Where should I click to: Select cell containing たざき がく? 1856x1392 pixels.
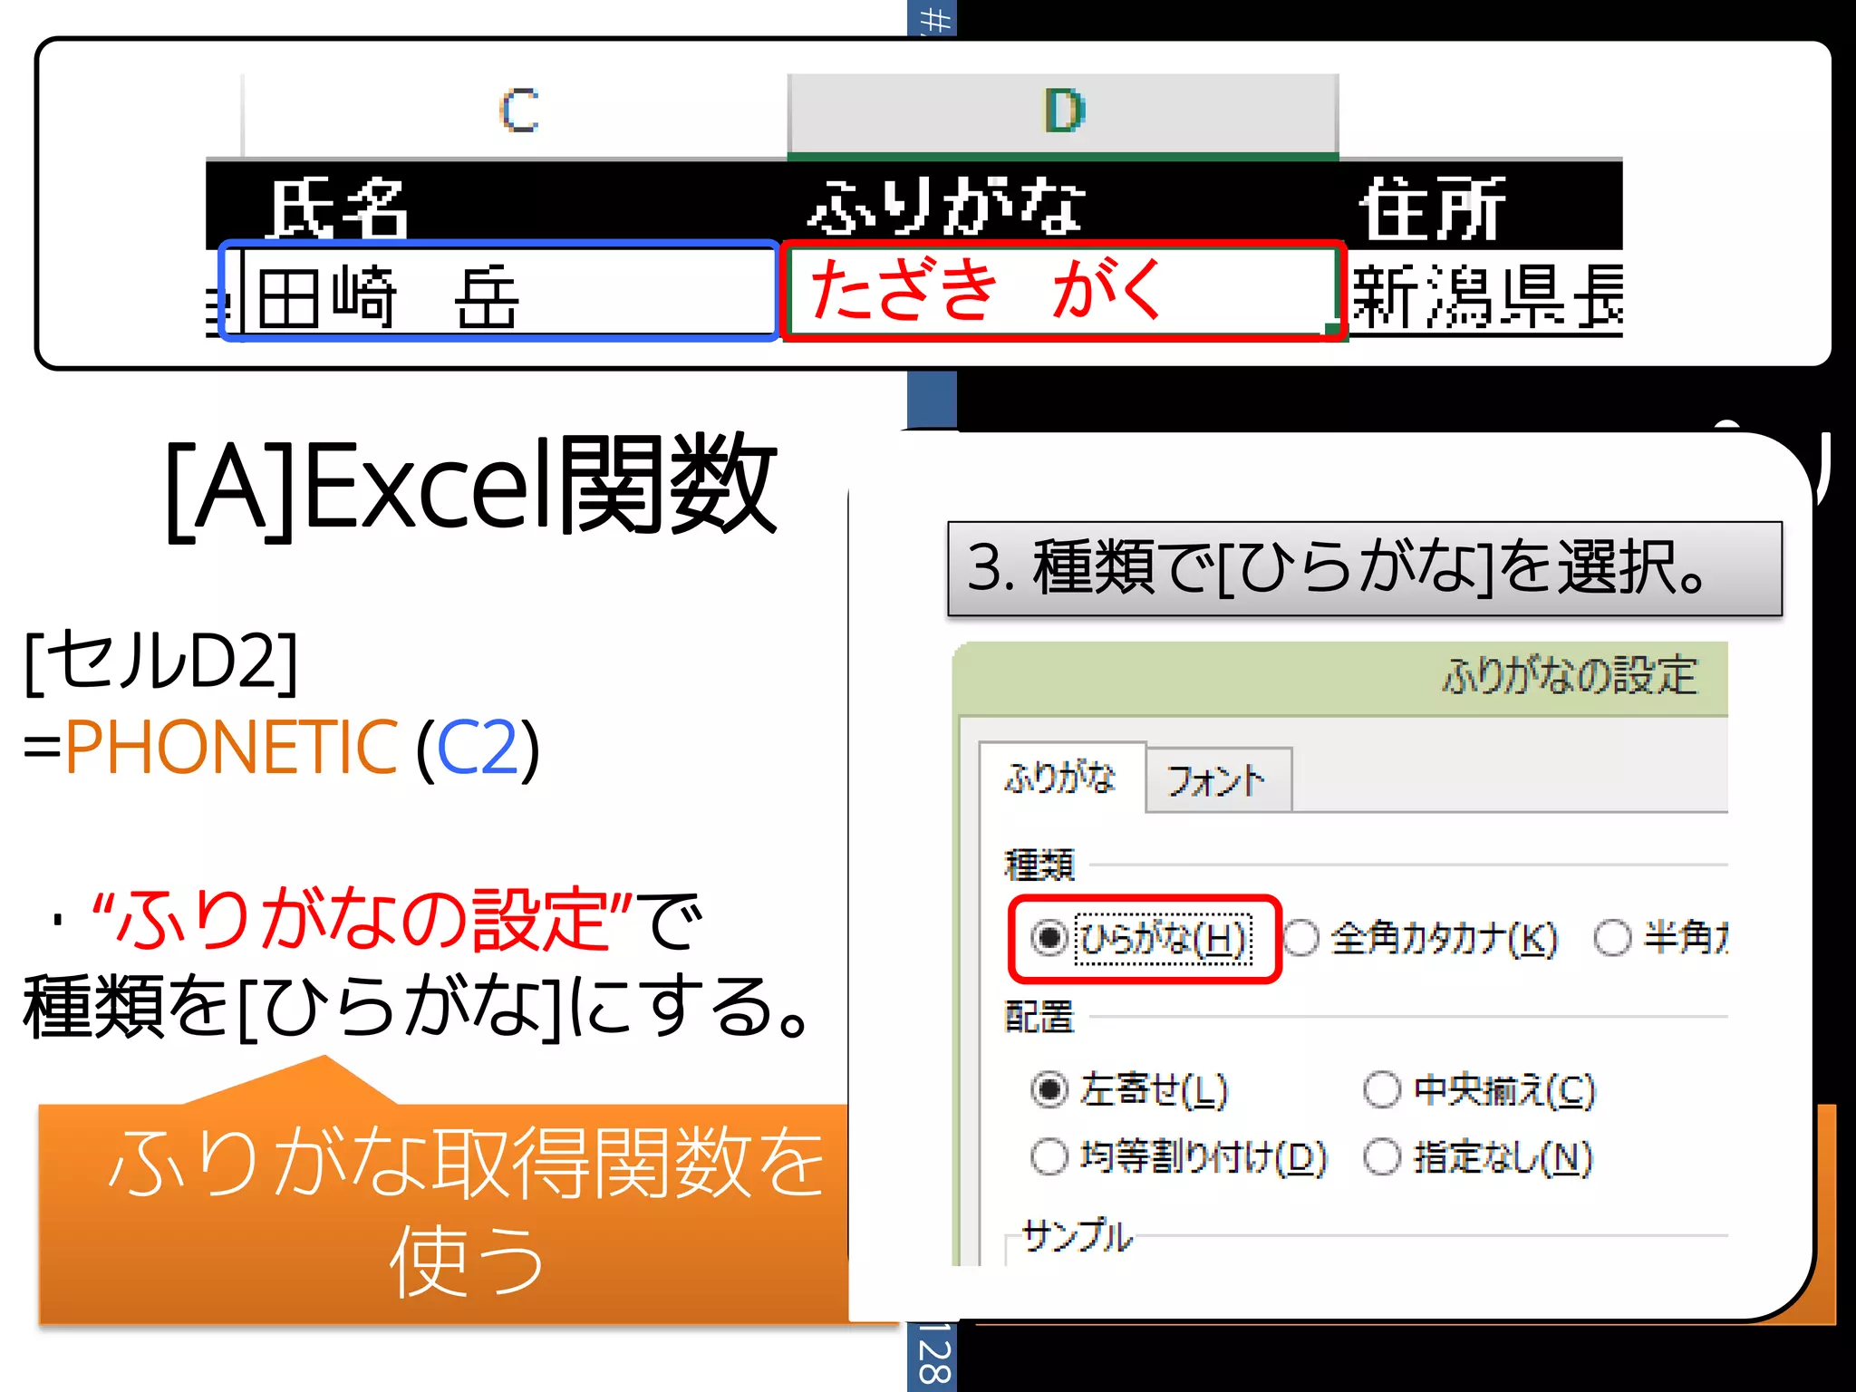click(1063, 292)
